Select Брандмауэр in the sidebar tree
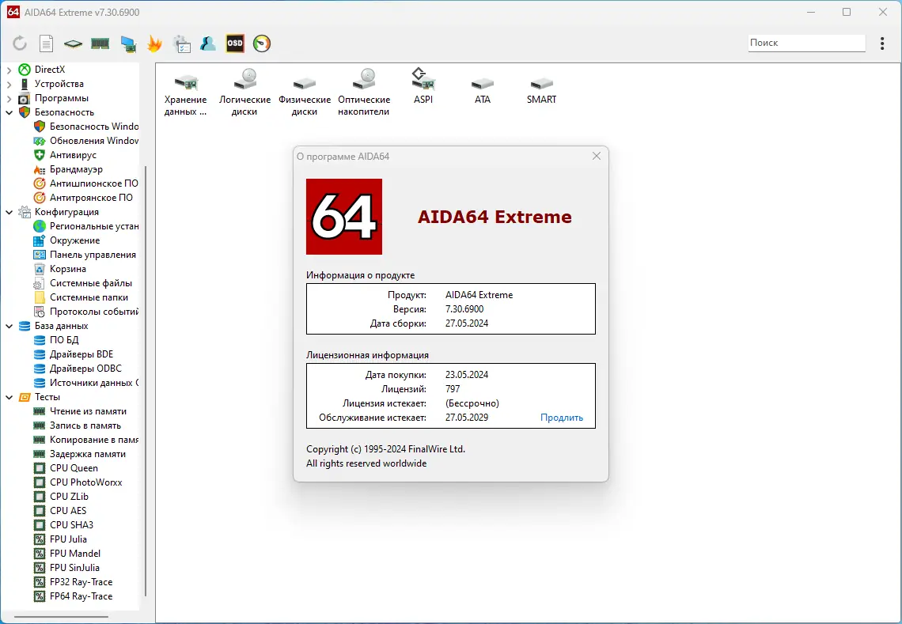This screenshot has height=624, width=902. 76,169
